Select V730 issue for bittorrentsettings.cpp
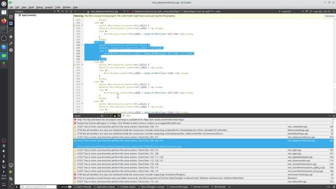Image resolution: width=336 pixels, height=189 pixels. click(x=203, y=130)
